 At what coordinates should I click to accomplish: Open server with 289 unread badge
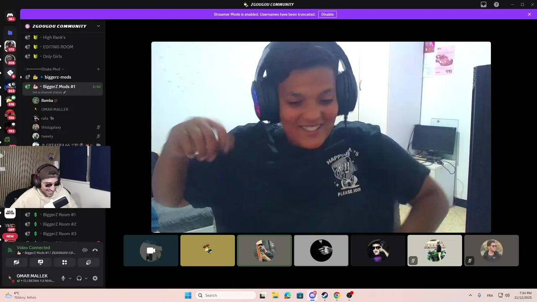[x=10, y=226]
